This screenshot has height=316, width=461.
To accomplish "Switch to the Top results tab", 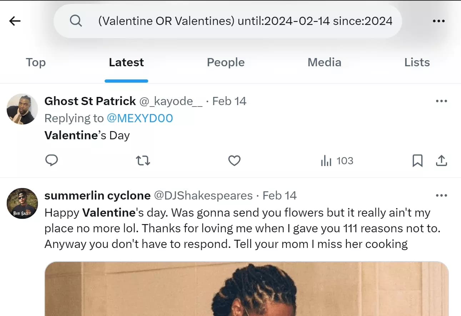I will pyautogui.click(x=36, y=62).
